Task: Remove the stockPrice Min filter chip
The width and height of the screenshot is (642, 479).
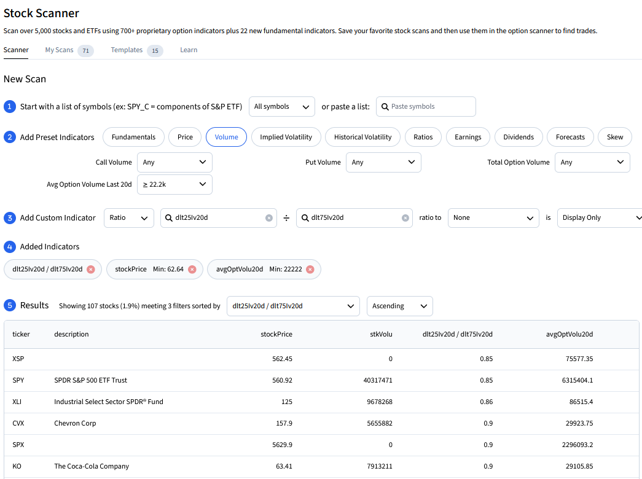Action: click(192, 269)
